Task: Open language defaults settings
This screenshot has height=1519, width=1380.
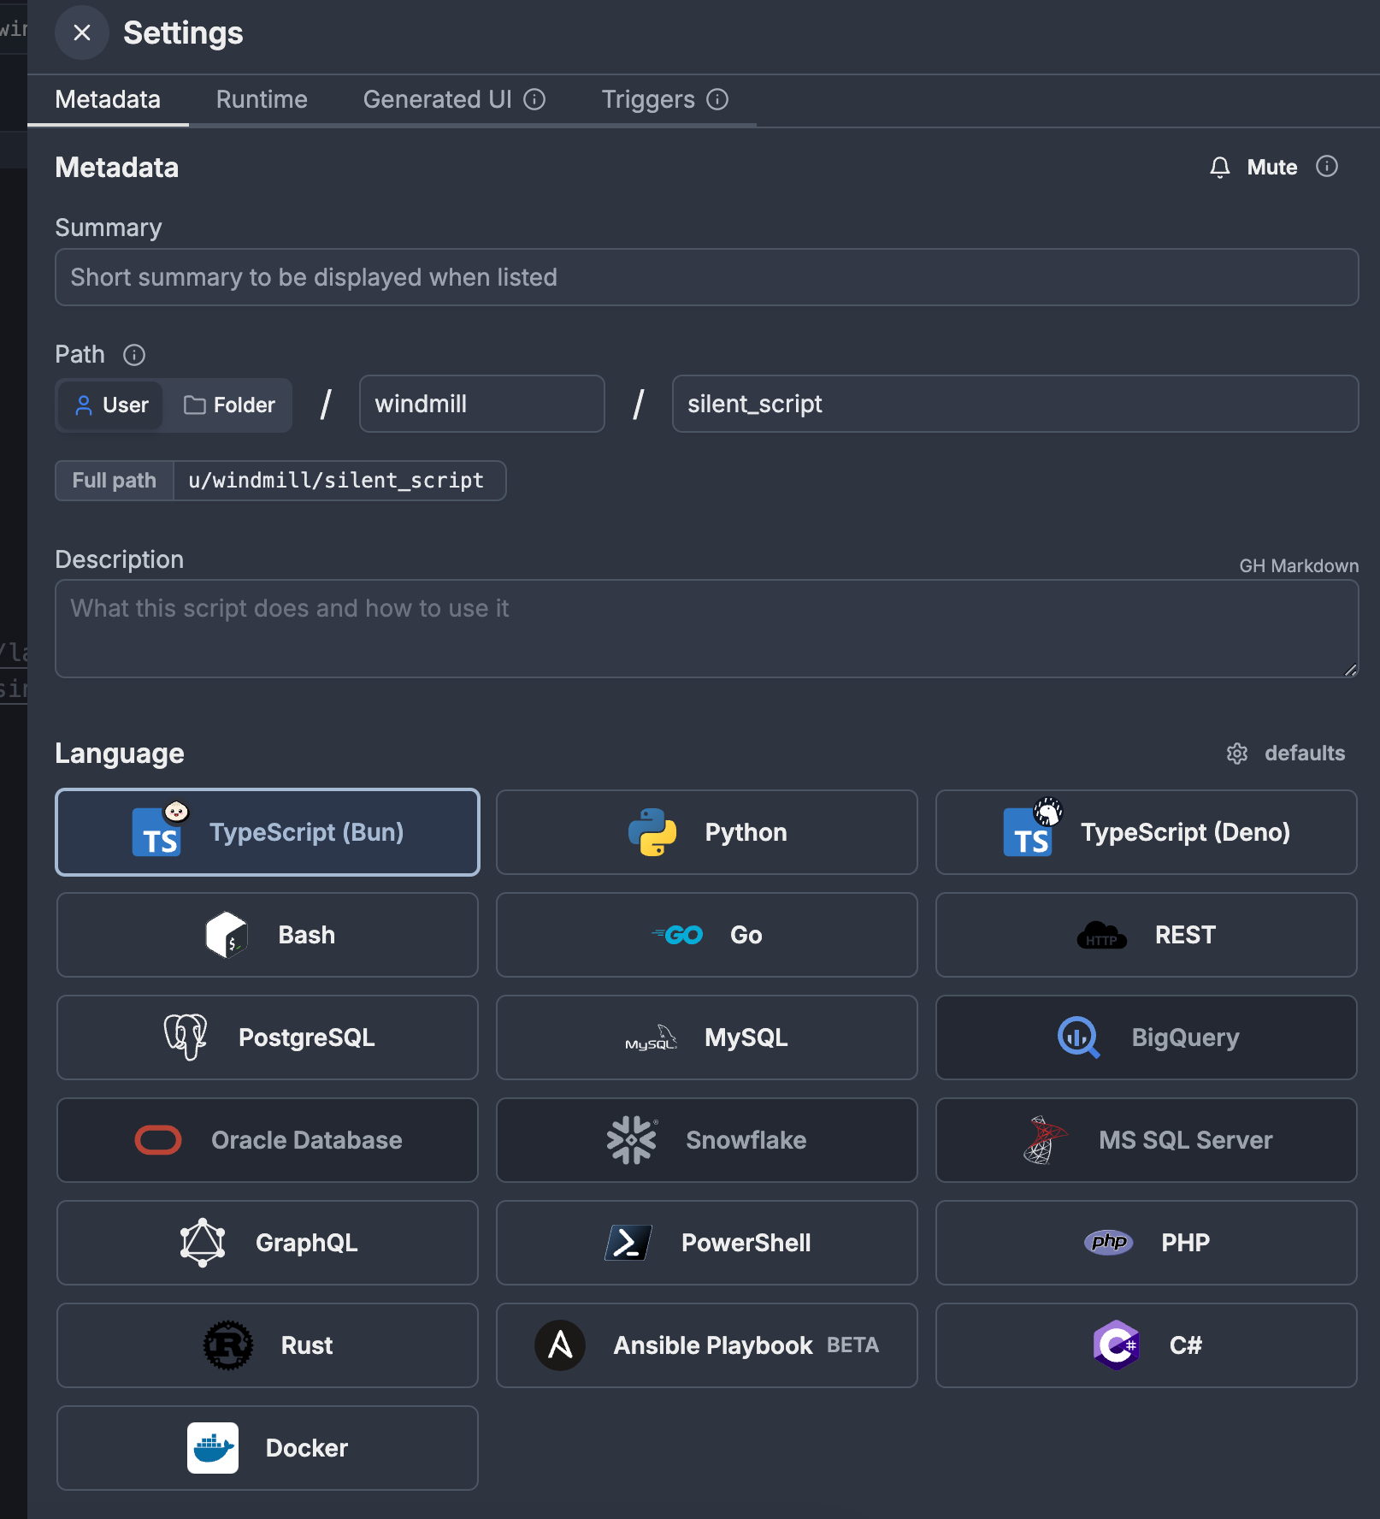Action: pos(1285,754)
